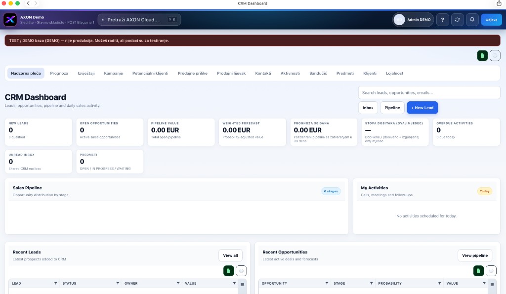Print the Recent Opportunities table
The image size is (506, 294).
[491, 271]
